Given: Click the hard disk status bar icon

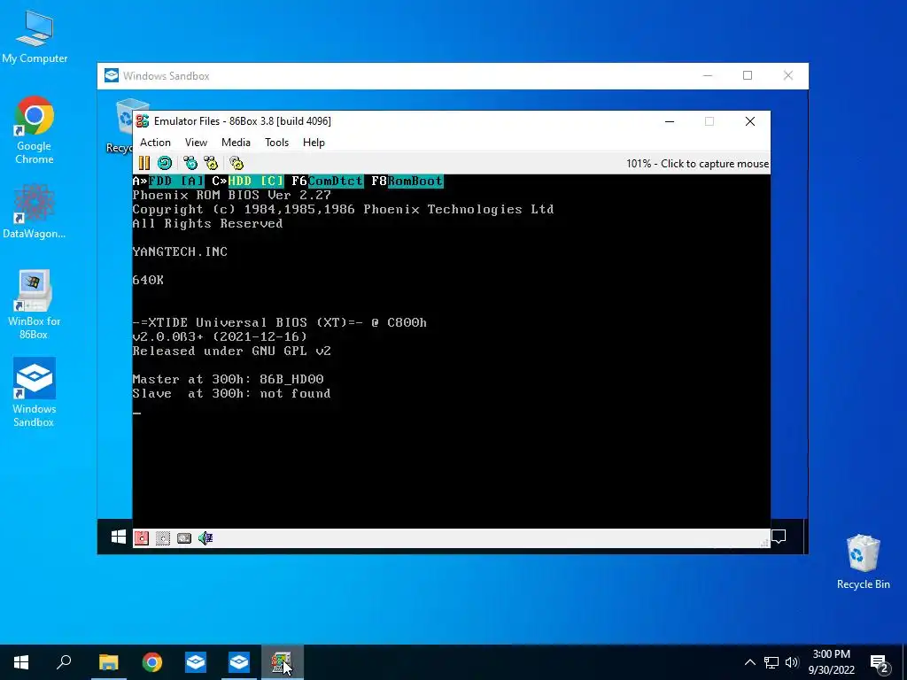Looking at the screenshot, I should point(184,538).
